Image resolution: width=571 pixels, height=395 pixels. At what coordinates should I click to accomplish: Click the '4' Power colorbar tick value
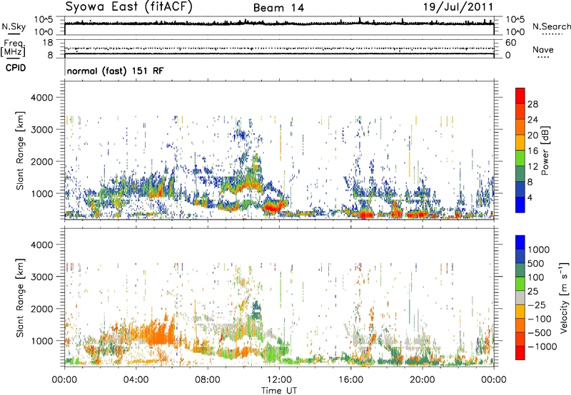point(530,197)
